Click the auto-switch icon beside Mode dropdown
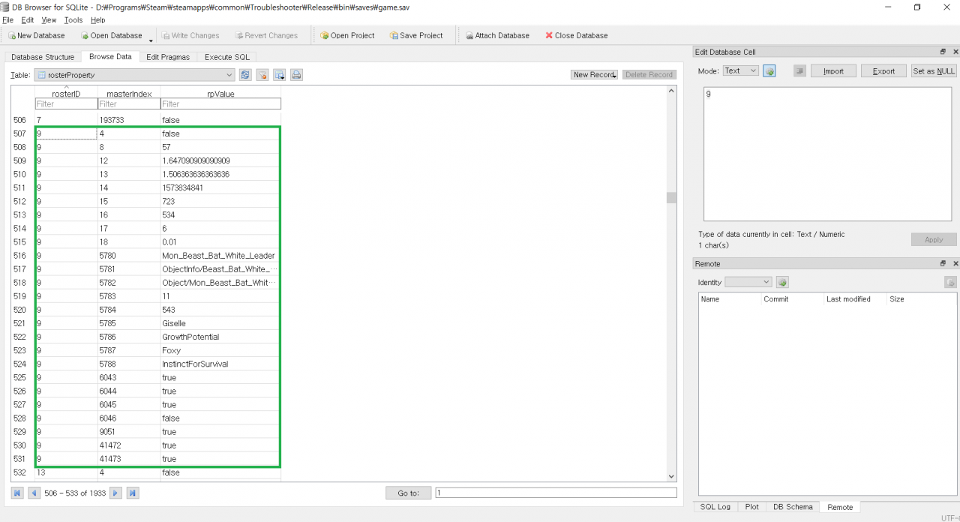Viewport: 960px width, 522px height. pos(769,71)
